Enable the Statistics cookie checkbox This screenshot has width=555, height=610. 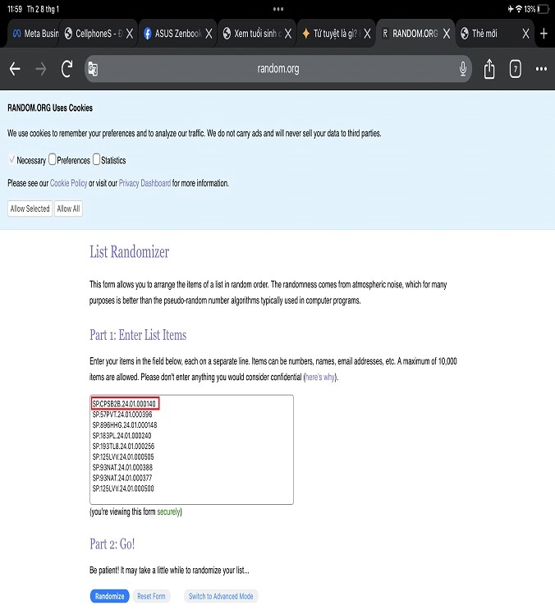96,160
